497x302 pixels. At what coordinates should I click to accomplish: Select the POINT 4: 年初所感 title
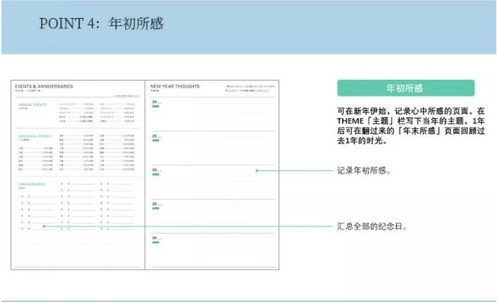tap(102, 24)
